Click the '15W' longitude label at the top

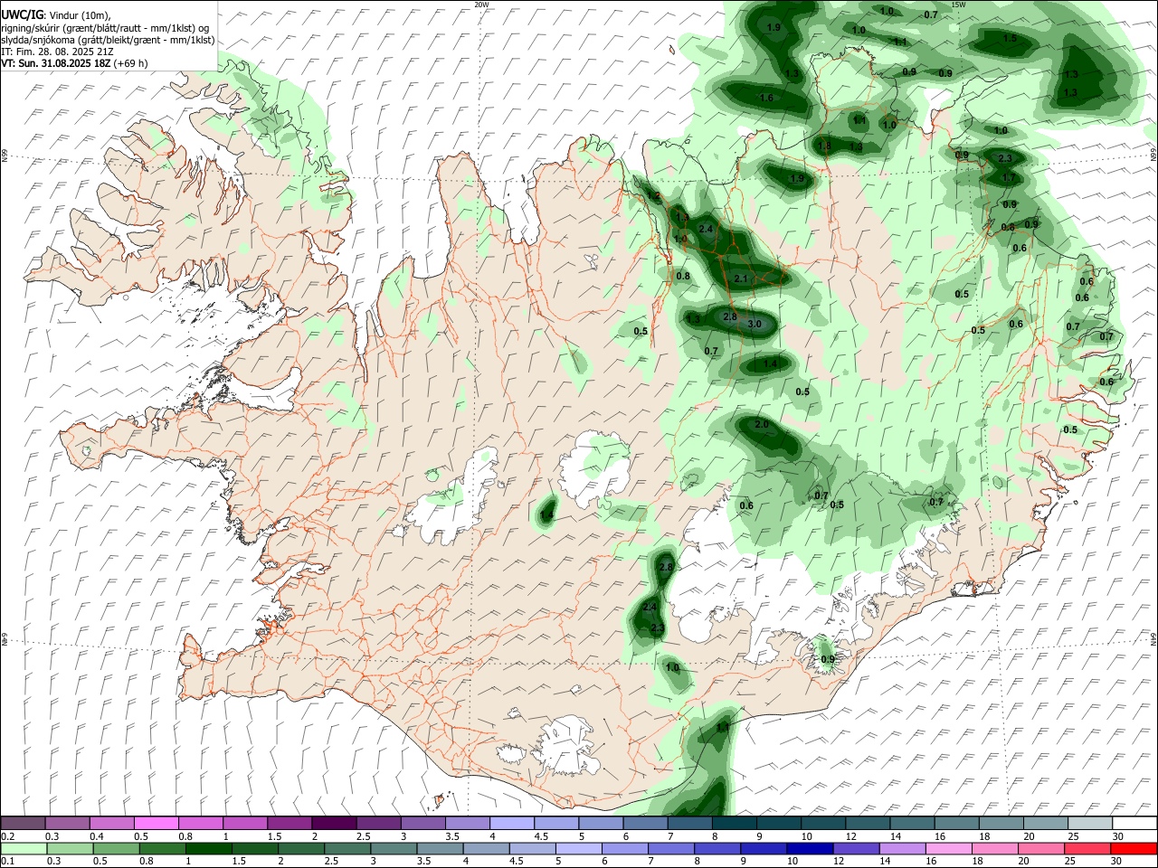958,5
